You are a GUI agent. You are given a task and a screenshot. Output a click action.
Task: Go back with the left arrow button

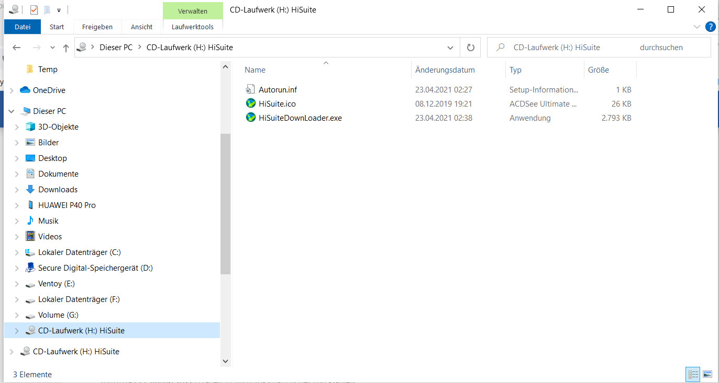coord(16,48)
